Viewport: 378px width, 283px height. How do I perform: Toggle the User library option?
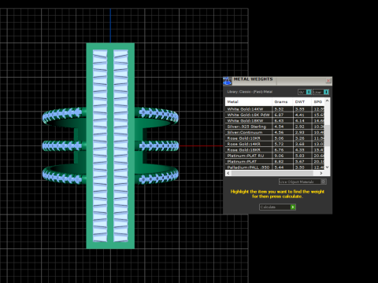pos(321,92)
